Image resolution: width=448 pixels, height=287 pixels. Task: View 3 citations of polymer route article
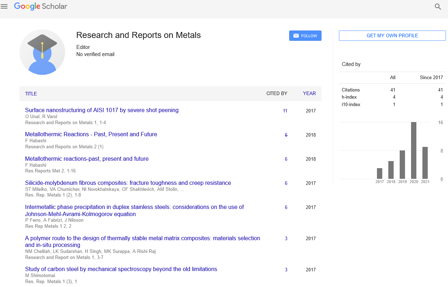tap(286, 239)
